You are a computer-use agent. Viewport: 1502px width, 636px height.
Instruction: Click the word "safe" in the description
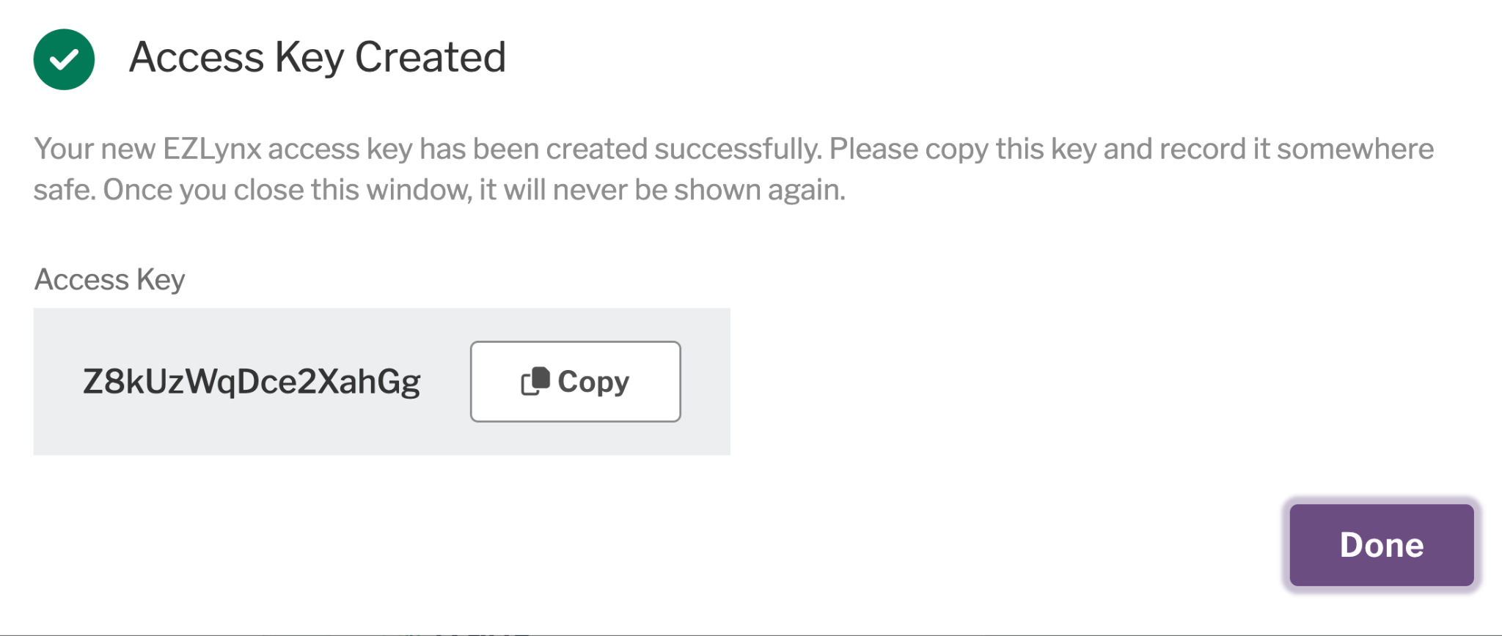point(62,190)
